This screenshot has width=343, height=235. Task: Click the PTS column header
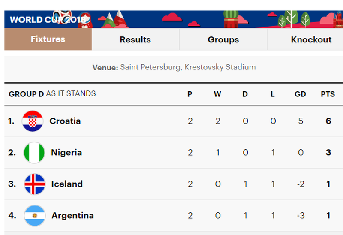point(328,94)
